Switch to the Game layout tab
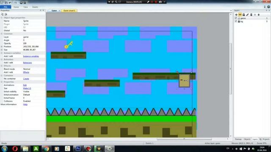This screenshot has width=271, height=152. (54, 11)
